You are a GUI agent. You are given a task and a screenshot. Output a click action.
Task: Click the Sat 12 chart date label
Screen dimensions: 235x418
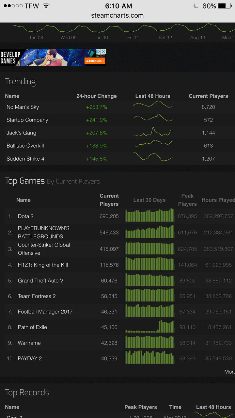click(x=165, y=38)
